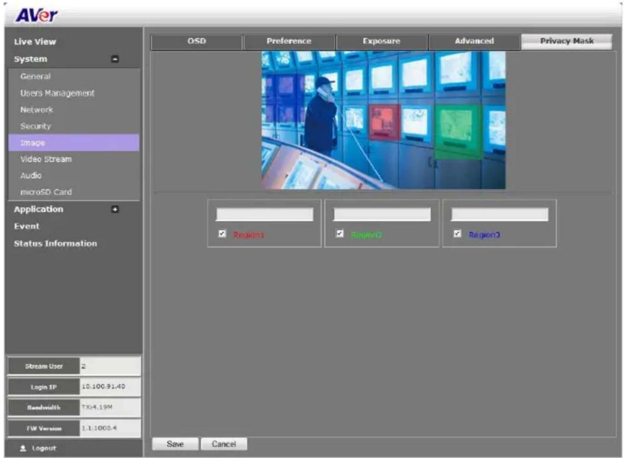Image resolution: width=624 pixels, height=458 pixels.
Task: Collapse the System menu section
Action: pyautogui.click(x=115, y=60)
